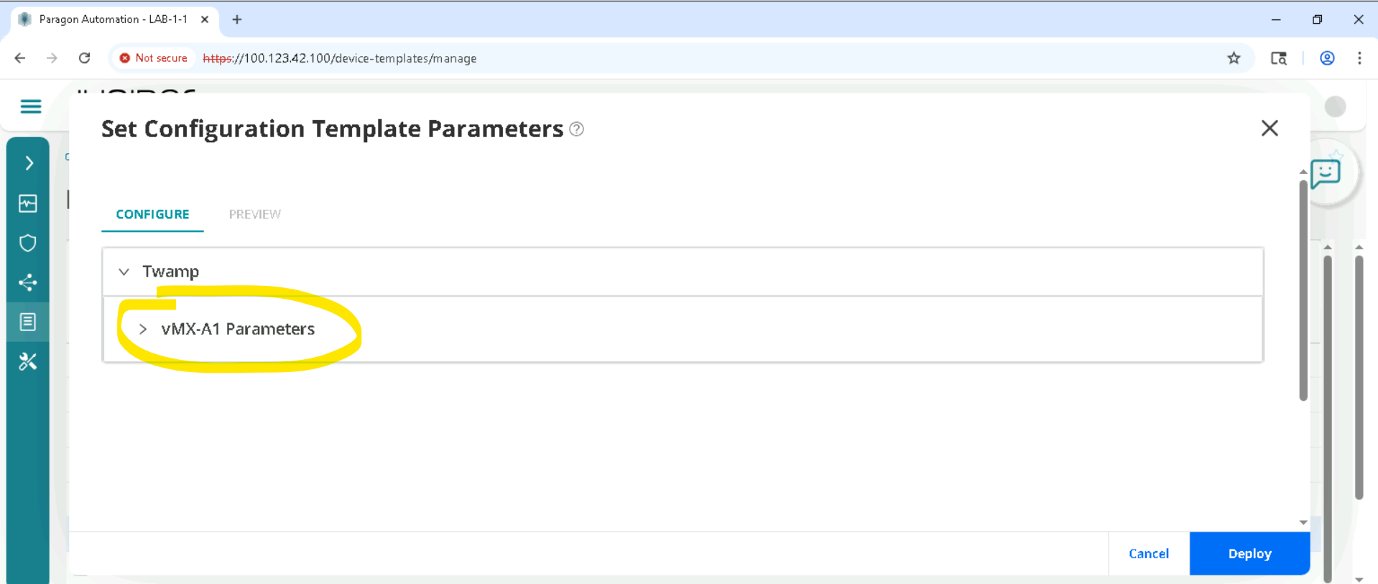Collapse the Twamp section

pos(124,272)
